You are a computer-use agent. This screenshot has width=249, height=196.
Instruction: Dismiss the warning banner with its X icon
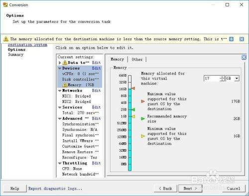242,39
